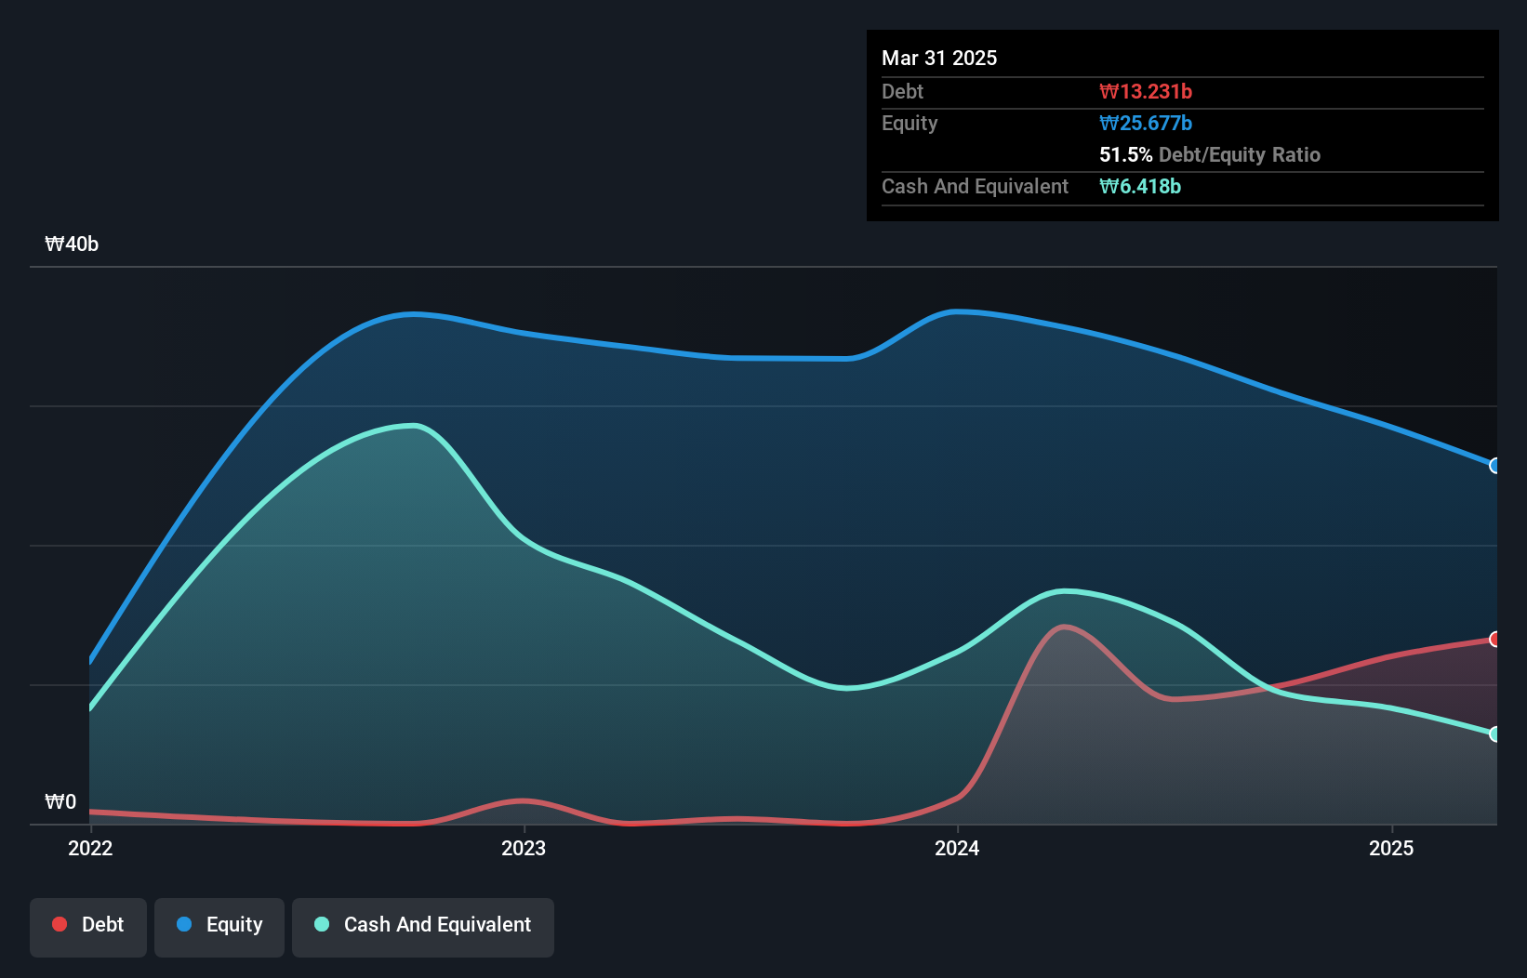This screenshot has width=1527, height=978.
Task: Click the ₩0 y-axis label
Action: tap(60, 801)
